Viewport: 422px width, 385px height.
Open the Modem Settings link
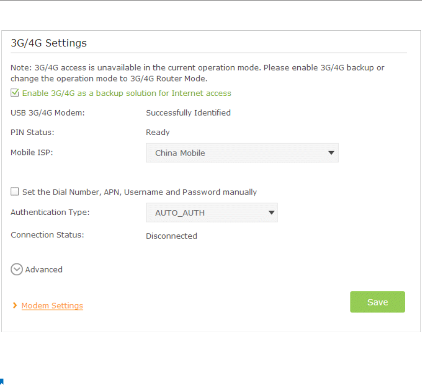click(x=52, y=306)
